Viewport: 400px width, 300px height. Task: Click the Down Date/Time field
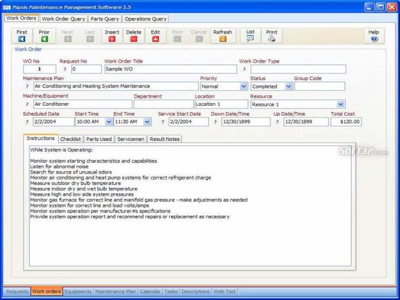coord(246,122)
